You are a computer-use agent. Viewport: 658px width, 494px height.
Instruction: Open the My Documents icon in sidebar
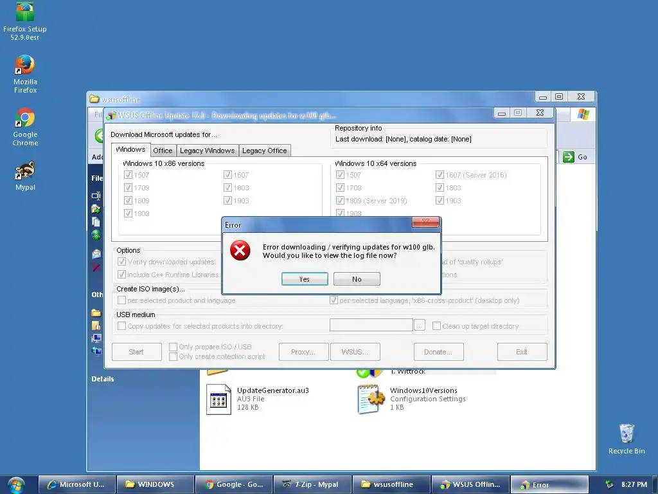point(96,325)
